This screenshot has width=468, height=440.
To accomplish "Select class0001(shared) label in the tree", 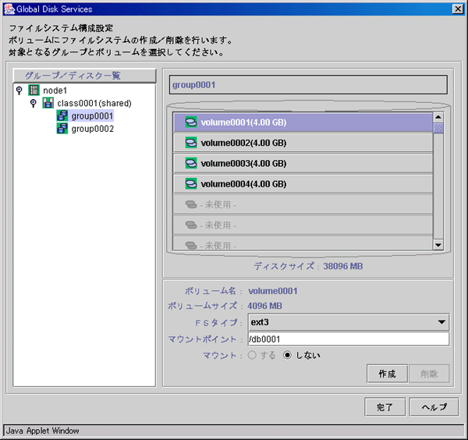I will pyautogui.click(x=94, y=103).
